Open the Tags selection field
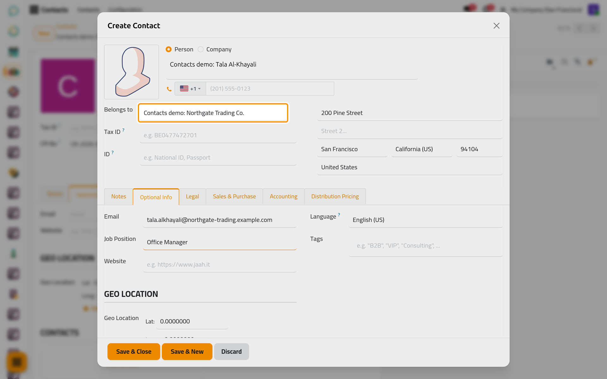Screen dimensions: 607x379 [x=426, y=246]
